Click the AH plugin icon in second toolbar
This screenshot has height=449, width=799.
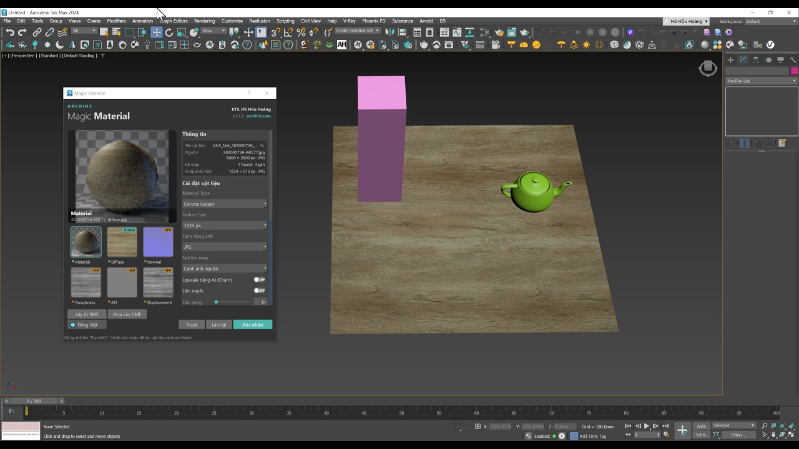pos(341,44)
